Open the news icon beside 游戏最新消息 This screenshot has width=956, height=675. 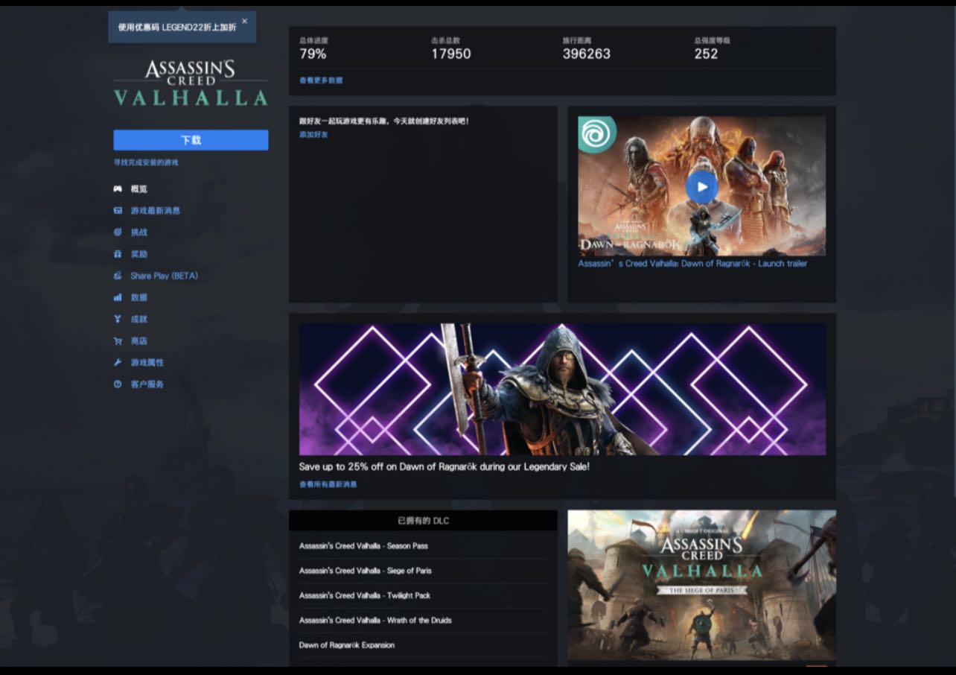pos(118,211)
